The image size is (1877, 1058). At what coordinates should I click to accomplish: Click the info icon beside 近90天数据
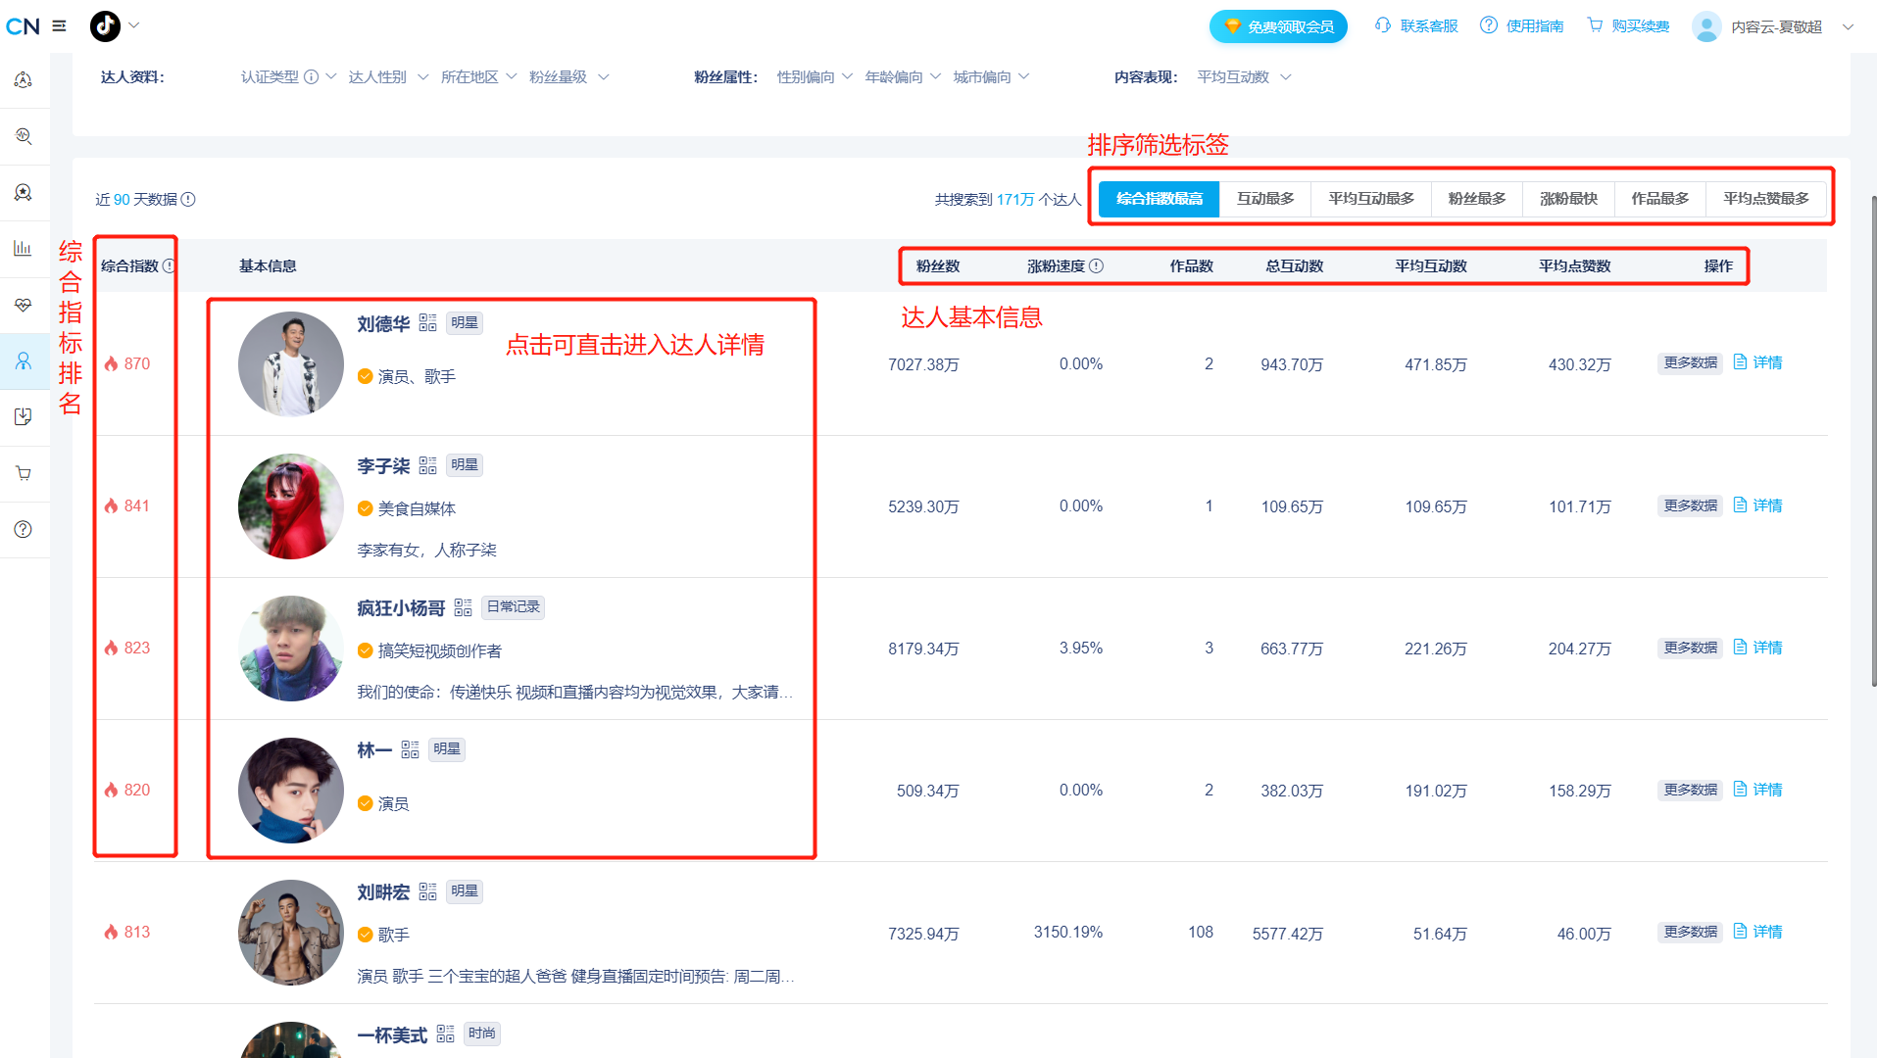pos(188,199)
